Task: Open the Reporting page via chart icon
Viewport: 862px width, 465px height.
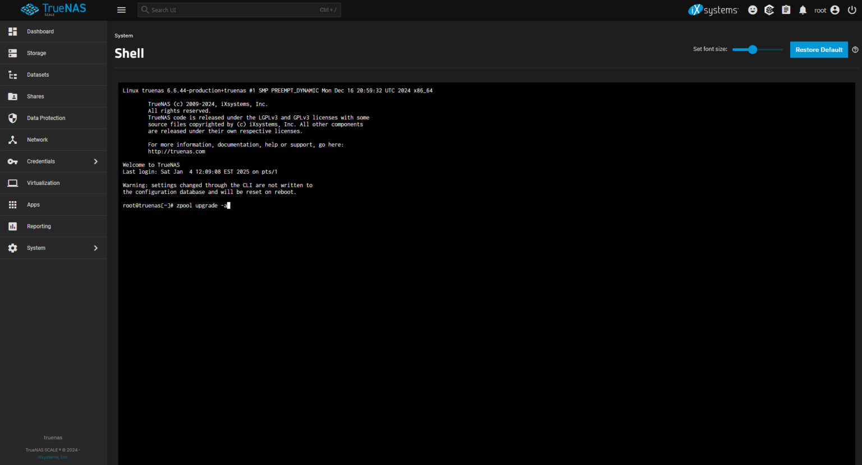Action: pos(12,226)
